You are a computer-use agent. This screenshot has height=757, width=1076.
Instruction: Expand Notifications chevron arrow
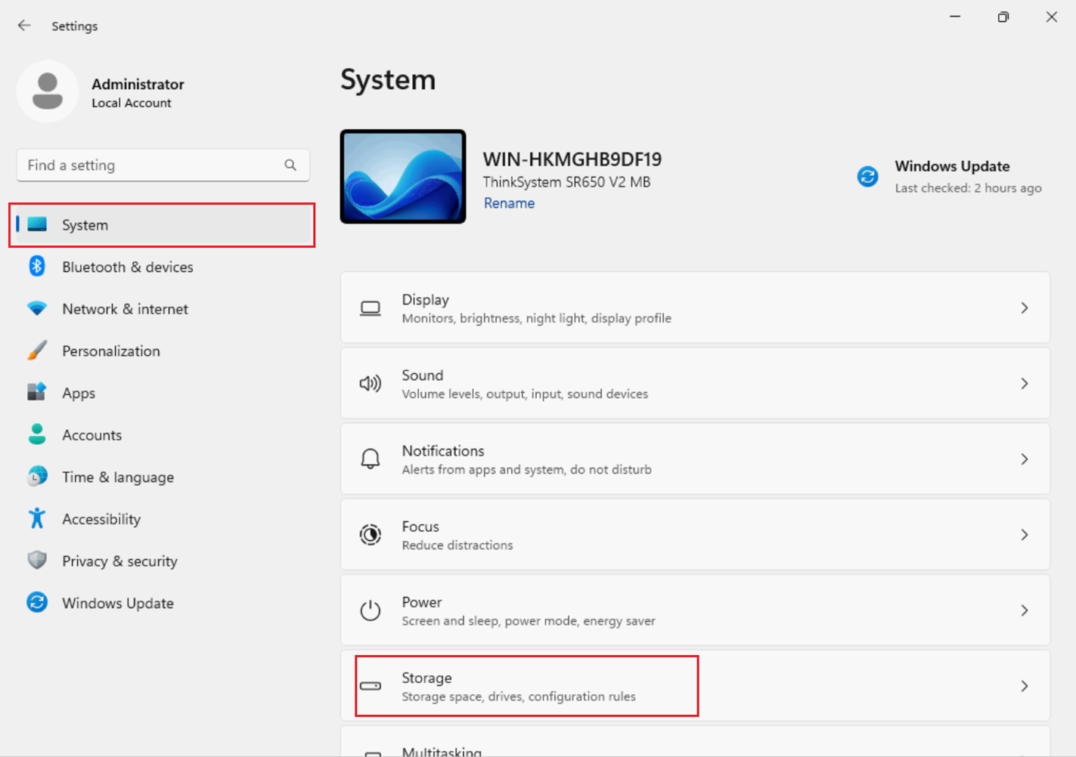coord(1024,459)
